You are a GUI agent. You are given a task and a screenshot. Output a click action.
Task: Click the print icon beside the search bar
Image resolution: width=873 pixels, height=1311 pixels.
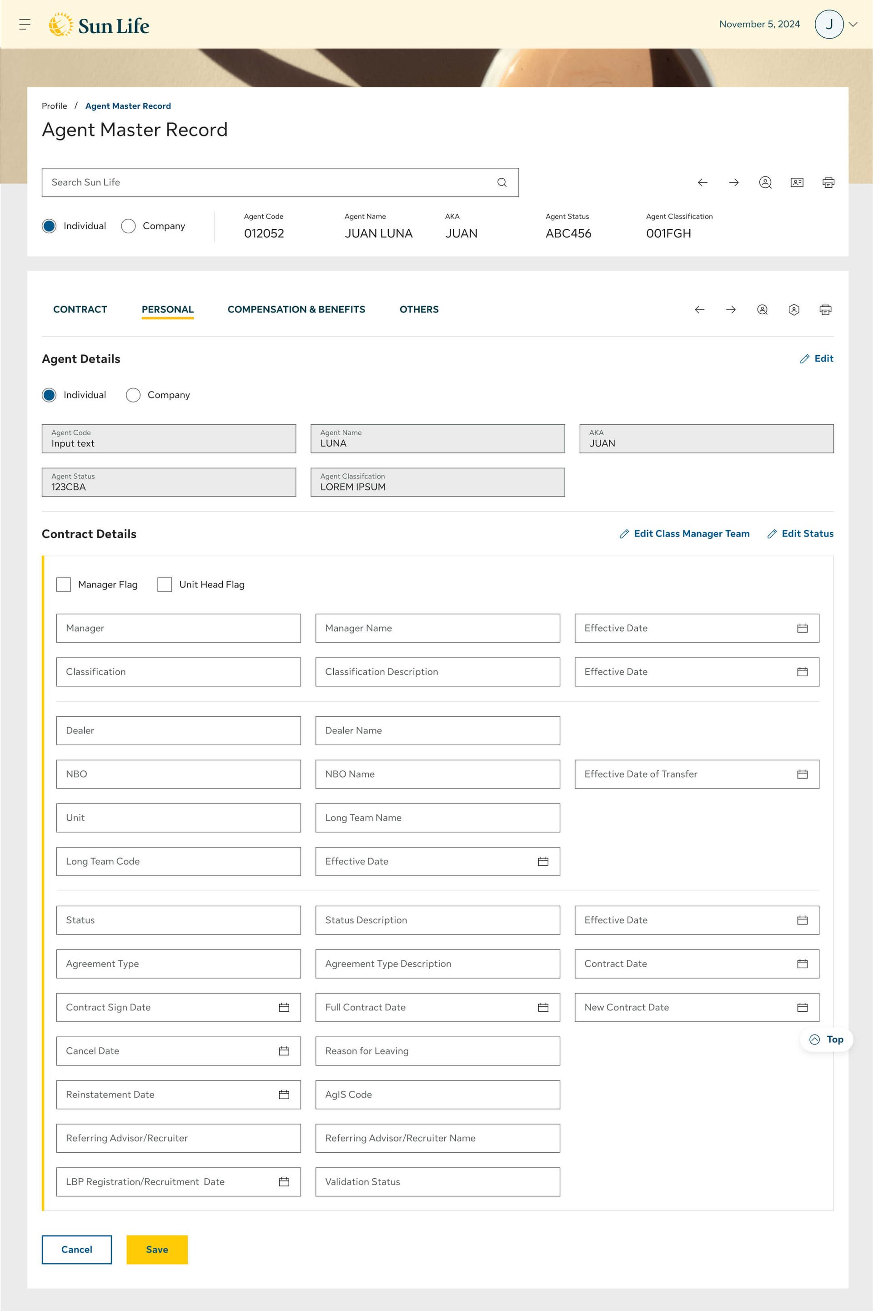pyautogui.click(x=828, y=183)
